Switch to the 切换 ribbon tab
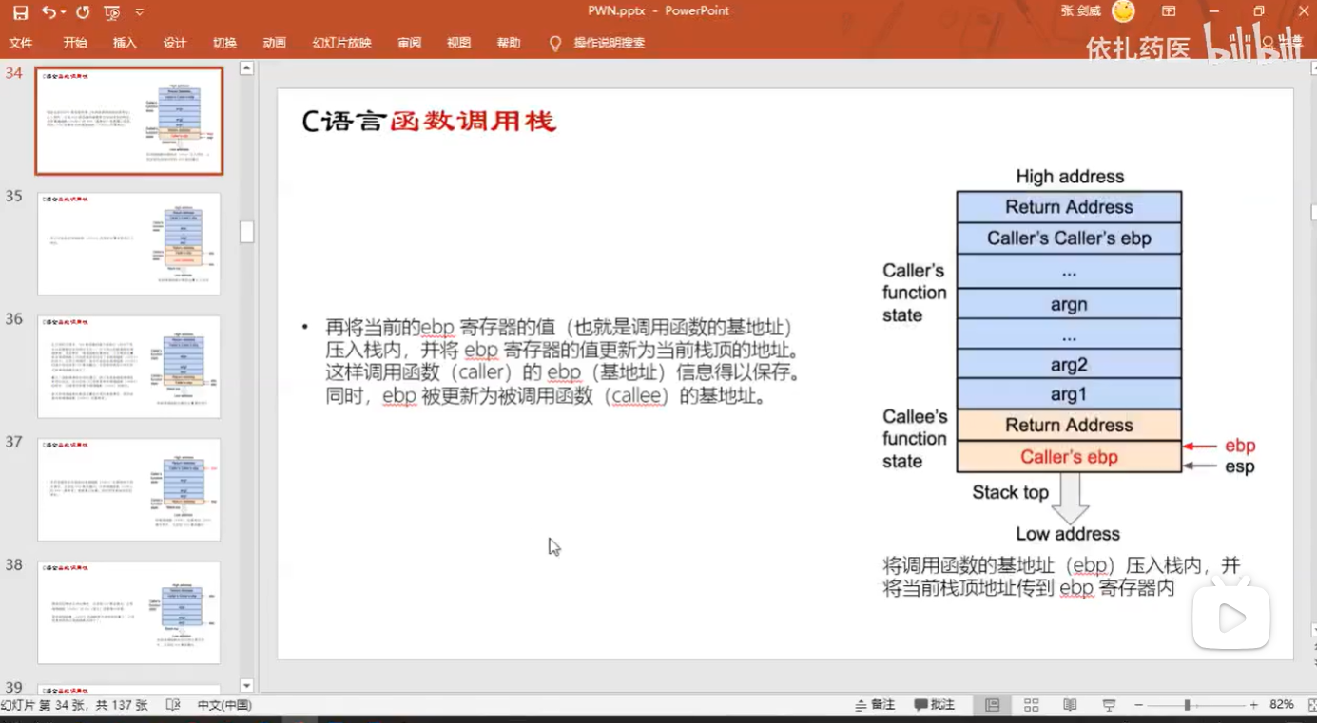This screenshot has width=1317, height=723. pyautogui.click(x=224, y=43)
